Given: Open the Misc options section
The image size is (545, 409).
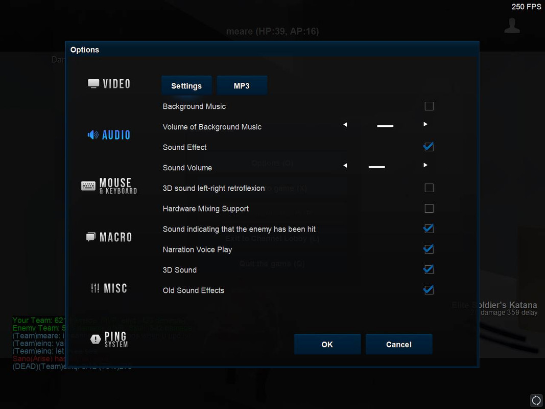Looking at the screenshot, I should (109, 288).
